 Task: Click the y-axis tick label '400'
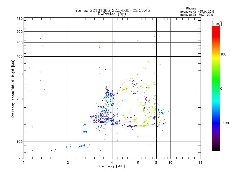19,56
